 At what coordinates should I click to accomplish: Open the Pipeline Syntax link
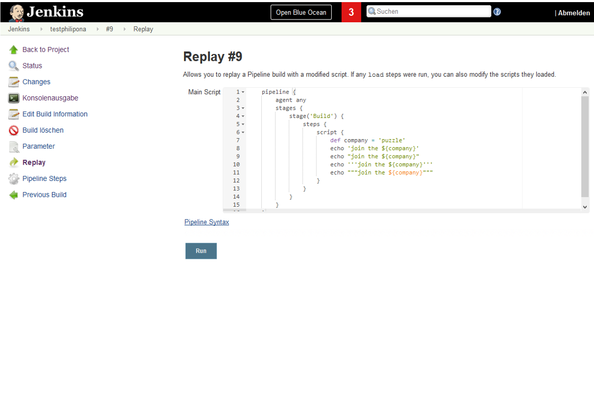click(x=206, y=222)
